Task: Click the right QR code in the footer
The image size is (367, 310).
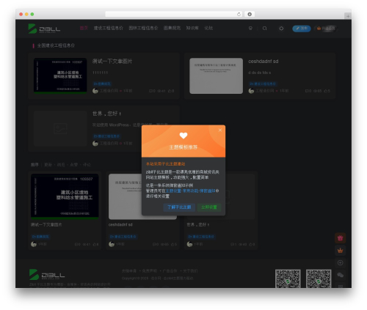Action: coord(319,278)
